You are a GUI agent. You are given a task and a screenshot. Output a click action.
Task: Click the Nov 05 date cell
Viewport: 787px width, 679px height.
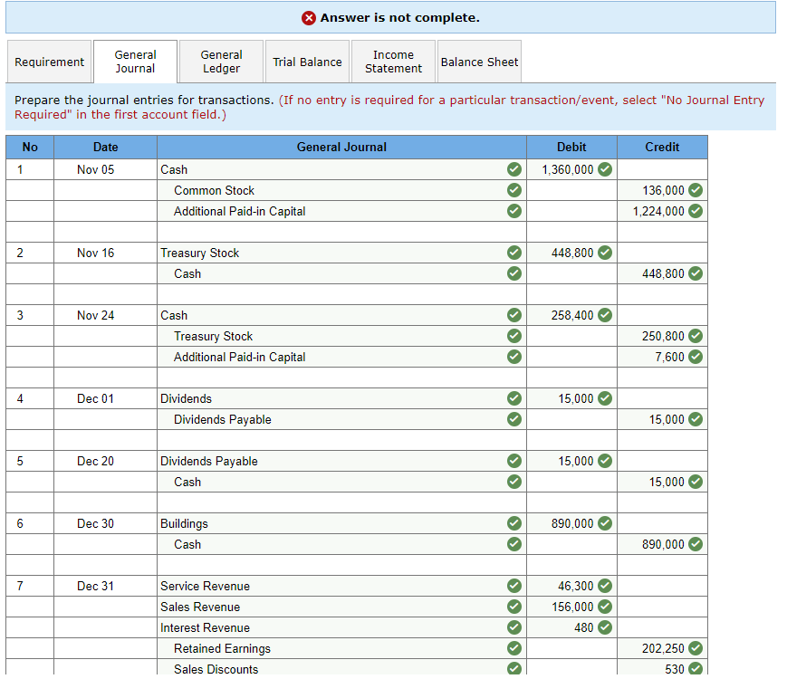(x=105, y=169)
